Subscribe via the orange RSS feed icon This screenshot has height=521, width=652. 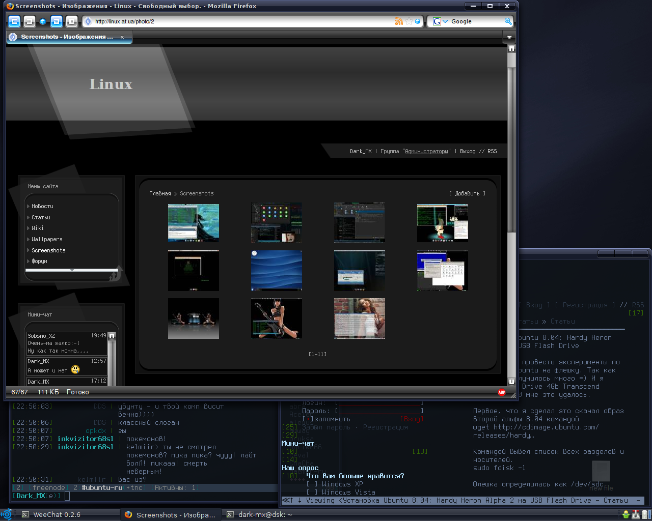(x=399, y=21)
